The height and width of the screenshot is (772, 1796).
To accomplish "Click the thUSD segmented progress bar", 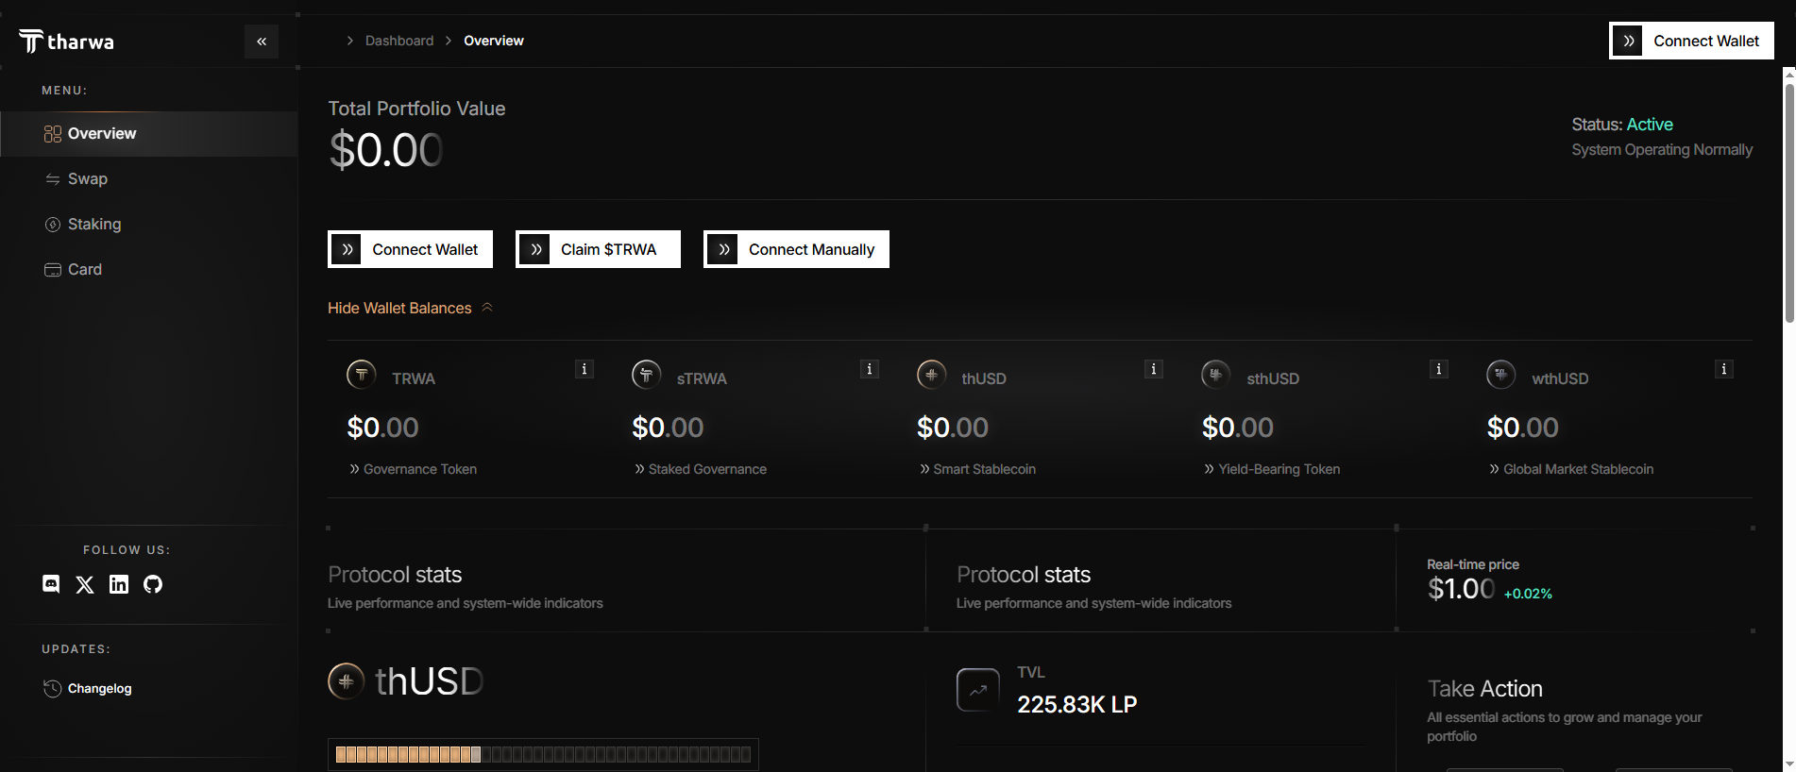I will click(543, 754).
